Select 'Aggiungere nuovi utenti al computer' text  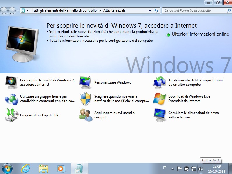pyautogui.click(x=115, y=115)
